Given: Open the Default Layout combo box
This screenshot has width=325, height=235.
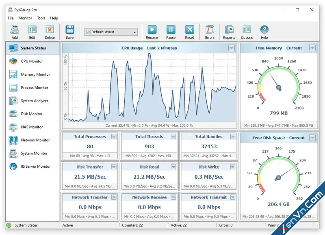Looking at the screenshot, I should [111, 32].
